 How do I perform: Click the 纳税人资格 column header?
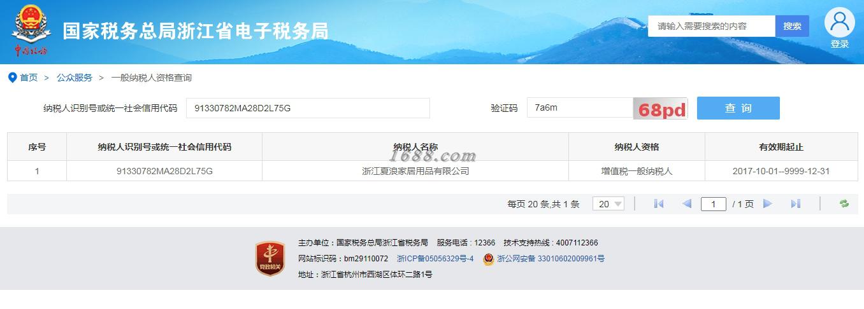[637, 147]
